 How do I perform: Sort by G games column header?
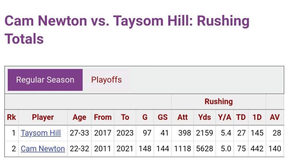pyautogui.click(x=145, y=117)
